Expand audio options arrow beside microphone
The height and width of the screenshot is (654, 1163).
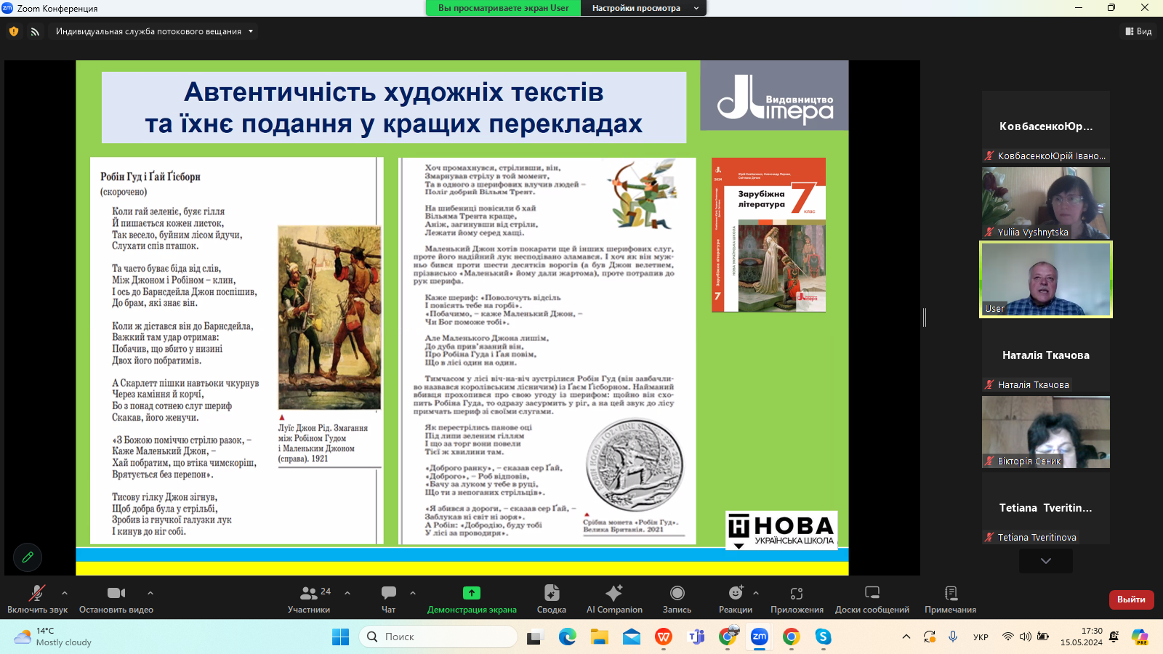[x=65, y=593]
